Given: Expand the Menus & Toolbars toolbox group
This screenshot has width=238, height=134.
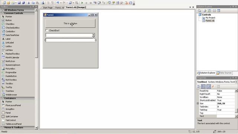Looking at the screenshot, I should (x=2, y=127).
